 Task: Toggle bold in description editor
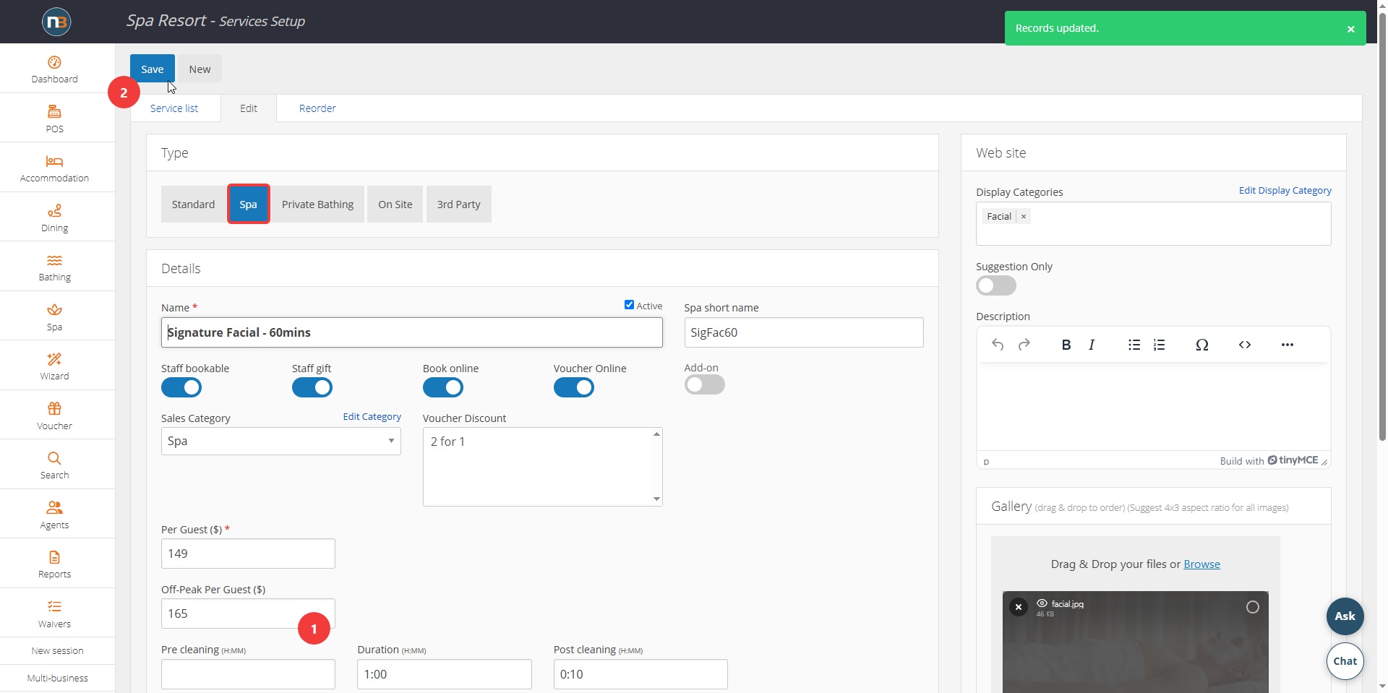1066,345
